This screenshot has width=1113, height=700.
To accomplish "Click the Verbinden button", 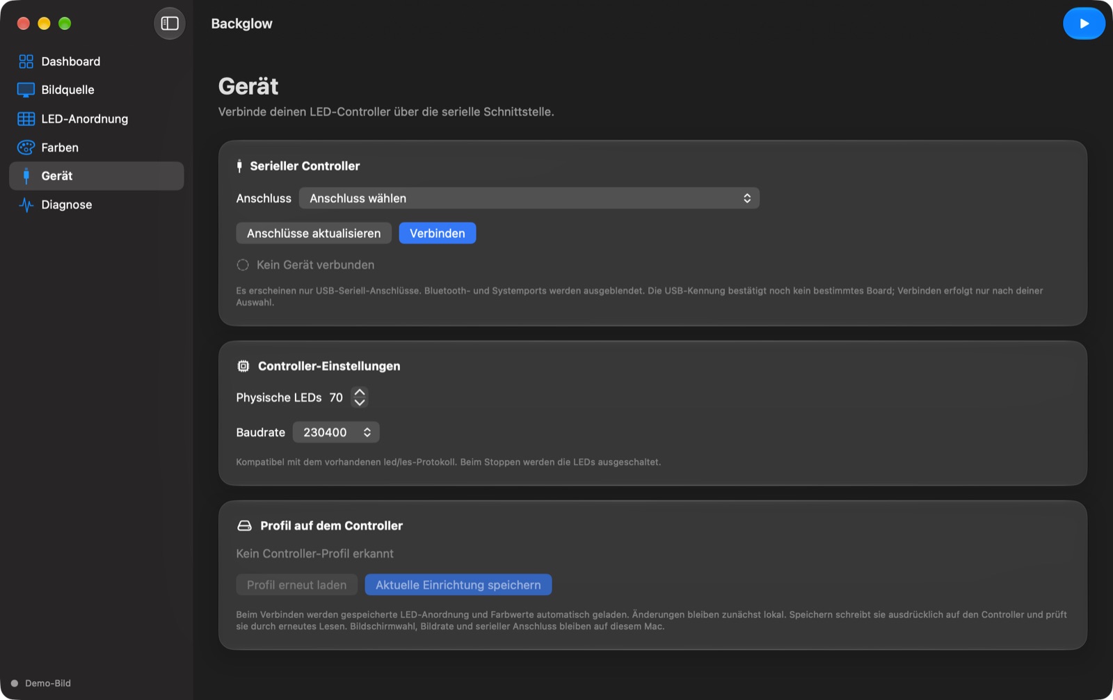I will coord(438,233).
